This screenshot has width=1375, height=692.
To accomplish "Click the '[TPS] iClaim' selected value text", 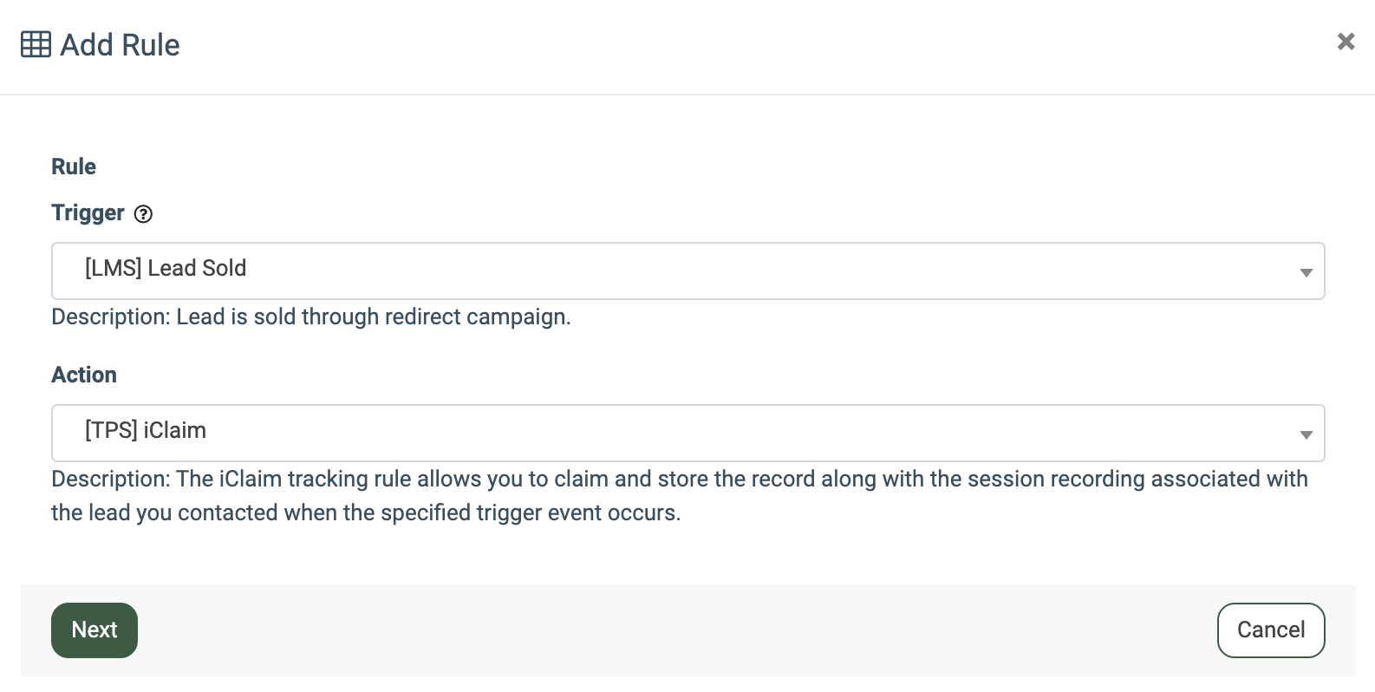I will tap(146, 431).
